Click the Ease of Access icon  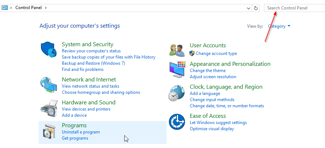tap(177, 122)
